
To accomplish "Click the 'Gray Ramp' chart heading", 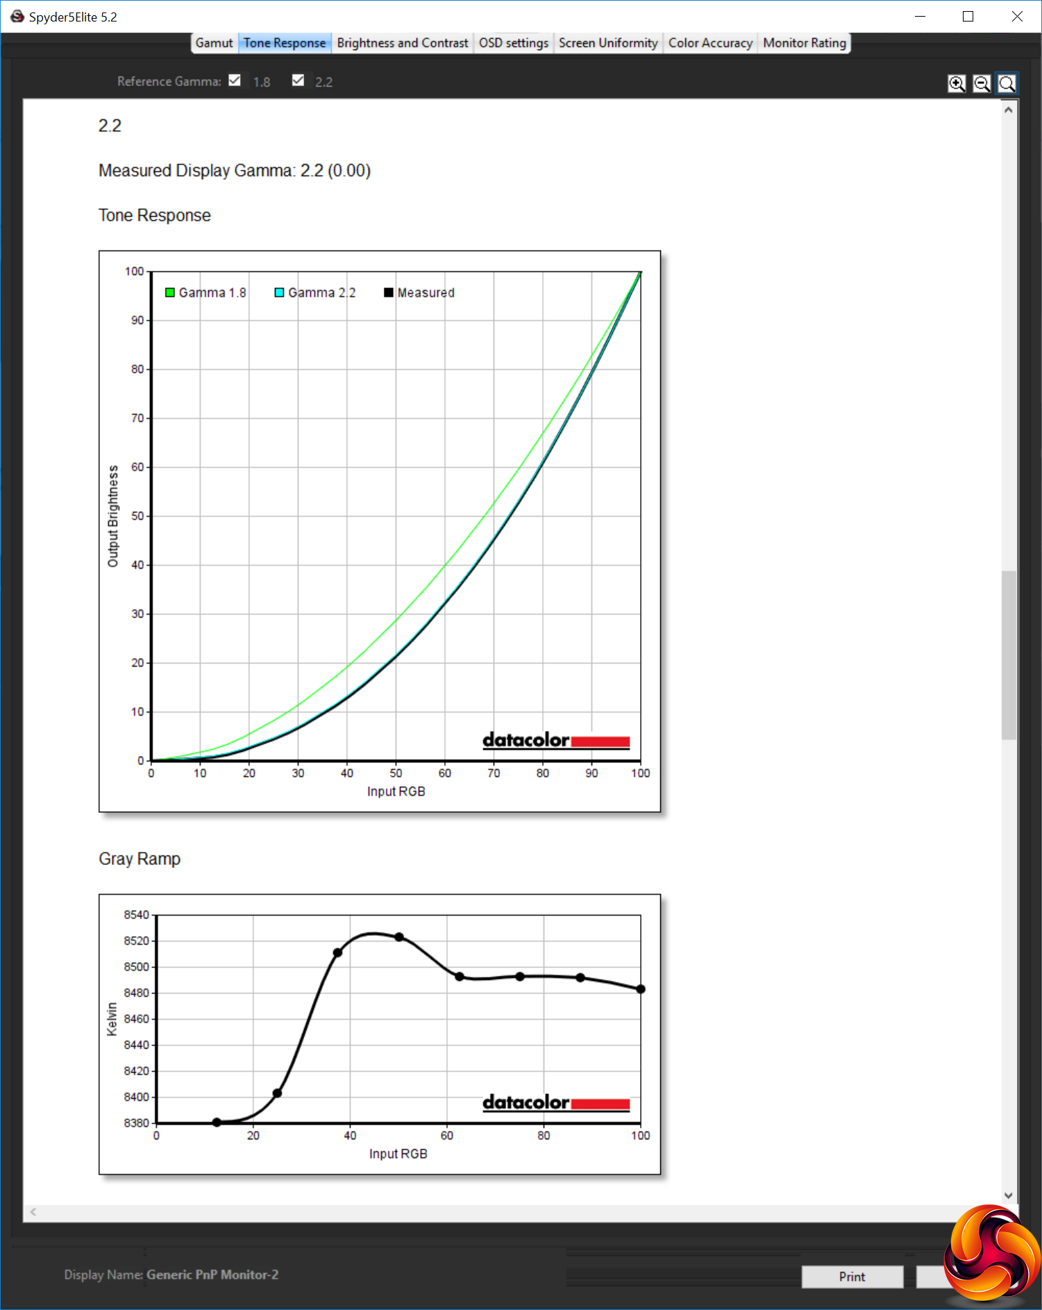I will 140,859.
